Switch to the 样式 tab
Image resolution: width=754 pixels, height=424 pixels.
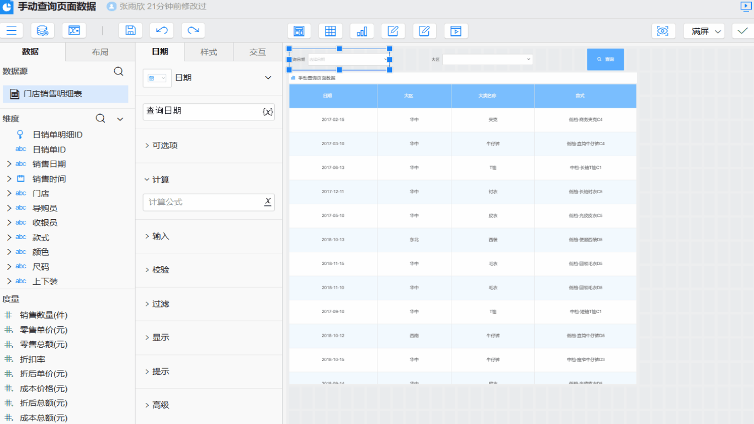pos(209,52)
